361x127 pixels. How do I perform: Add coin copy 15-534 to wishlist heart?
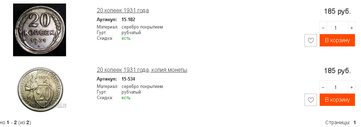310,100
